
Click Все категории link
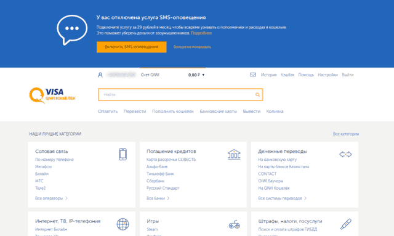(346, 134)
